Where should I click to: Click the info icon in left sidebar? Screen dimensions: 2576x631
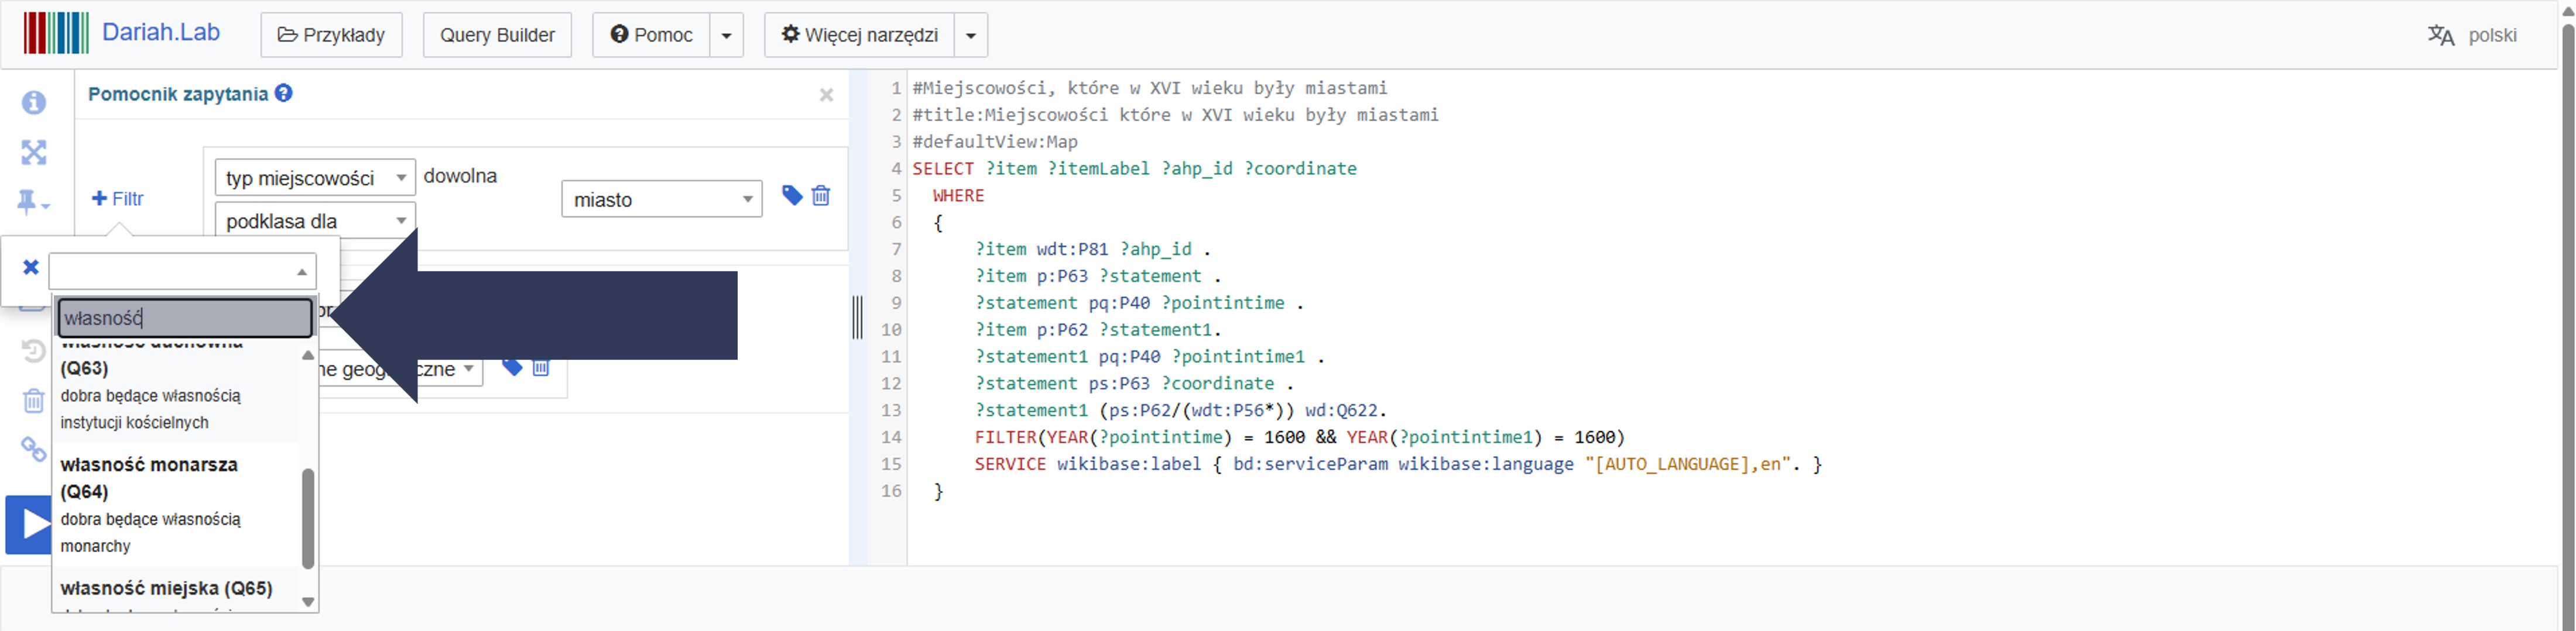tap(34, 103)
